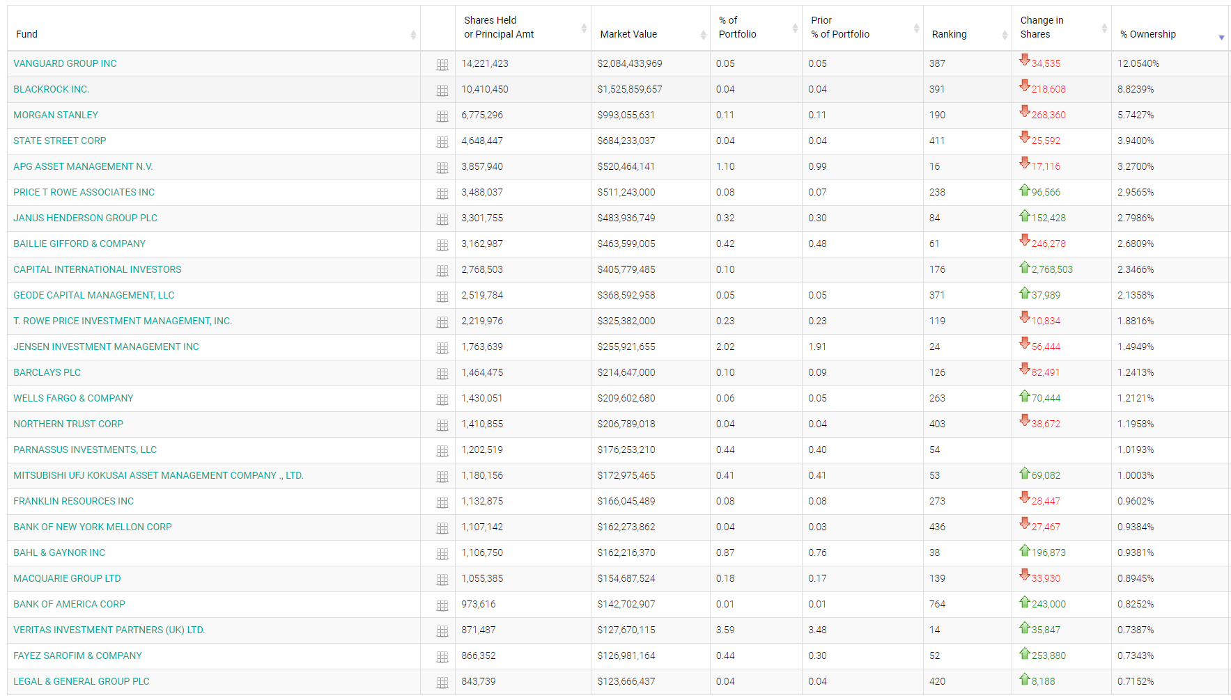Open grid icon for Franklin Resources Inc
The width and height of the screenshot is (1231, 700).
[x=442, y=502]
